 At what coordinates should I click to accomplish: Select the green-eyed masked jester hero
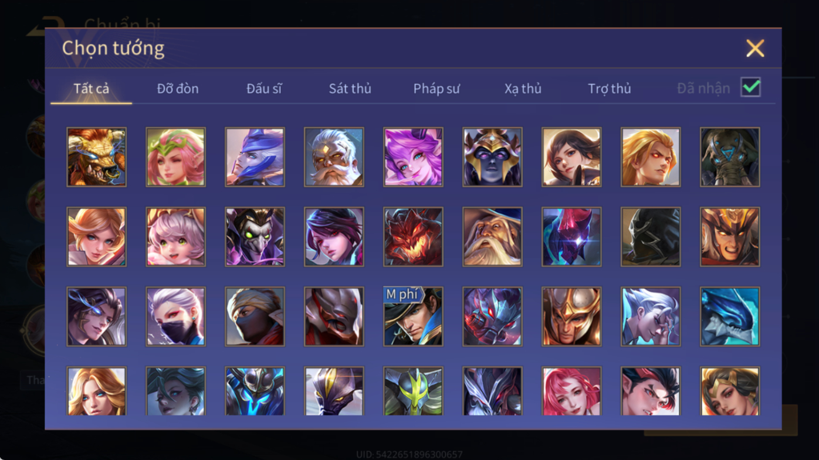click(255, 237)
